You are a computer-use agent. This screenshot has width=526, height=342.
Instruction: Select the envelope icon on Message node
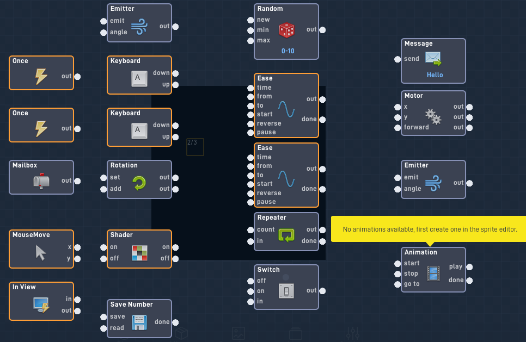pyautogui.click(x=433, y=59)
